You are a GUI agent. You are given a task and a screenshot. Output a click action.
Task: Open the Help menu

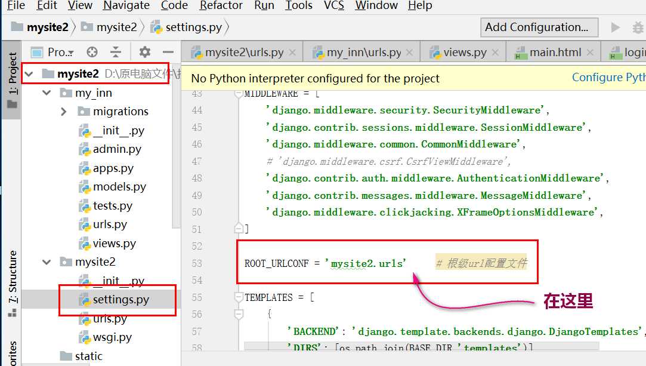[x=420, y=5]
